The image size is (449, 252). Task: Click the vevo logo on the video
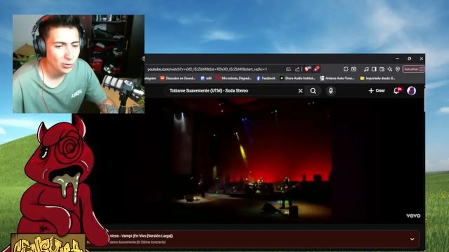tap(413, 216)
